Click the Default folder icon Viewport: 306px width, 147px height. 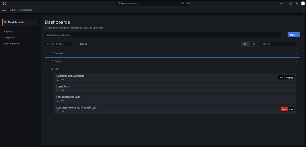pos(52,61)
